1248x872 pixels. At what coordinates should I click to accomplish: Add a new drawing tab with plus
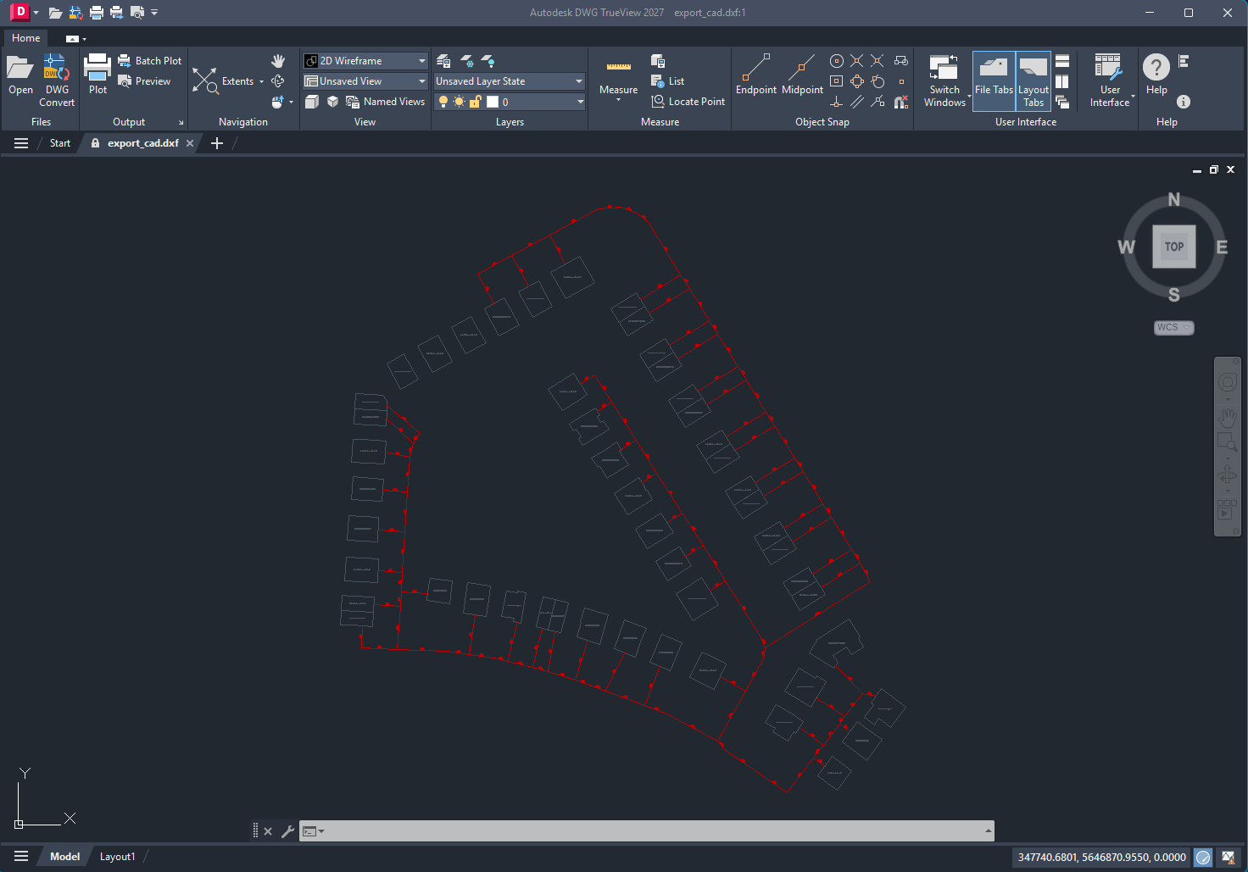tap(217, 143)
